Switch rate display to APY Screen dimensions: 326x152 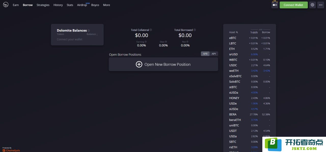click(x=214, y=54)
